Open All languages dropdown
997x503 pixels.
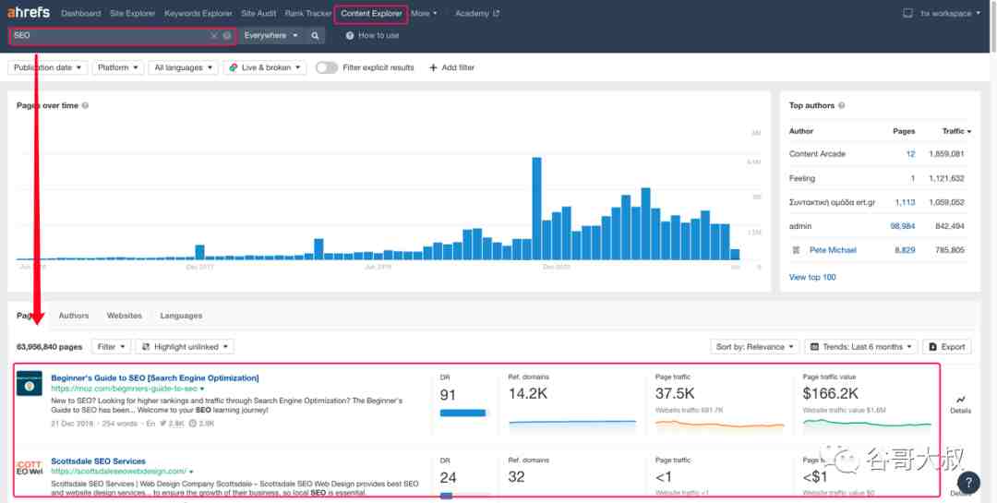click(x=183, y=67)
